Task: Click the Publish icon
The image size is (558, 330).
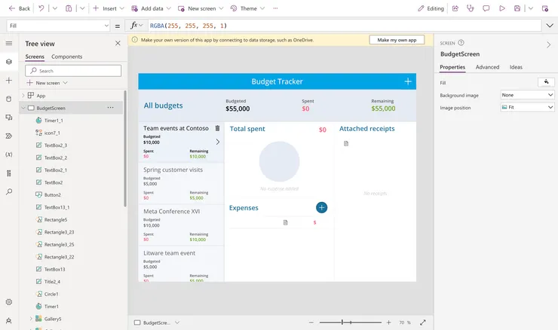Action: coord(545,8)
